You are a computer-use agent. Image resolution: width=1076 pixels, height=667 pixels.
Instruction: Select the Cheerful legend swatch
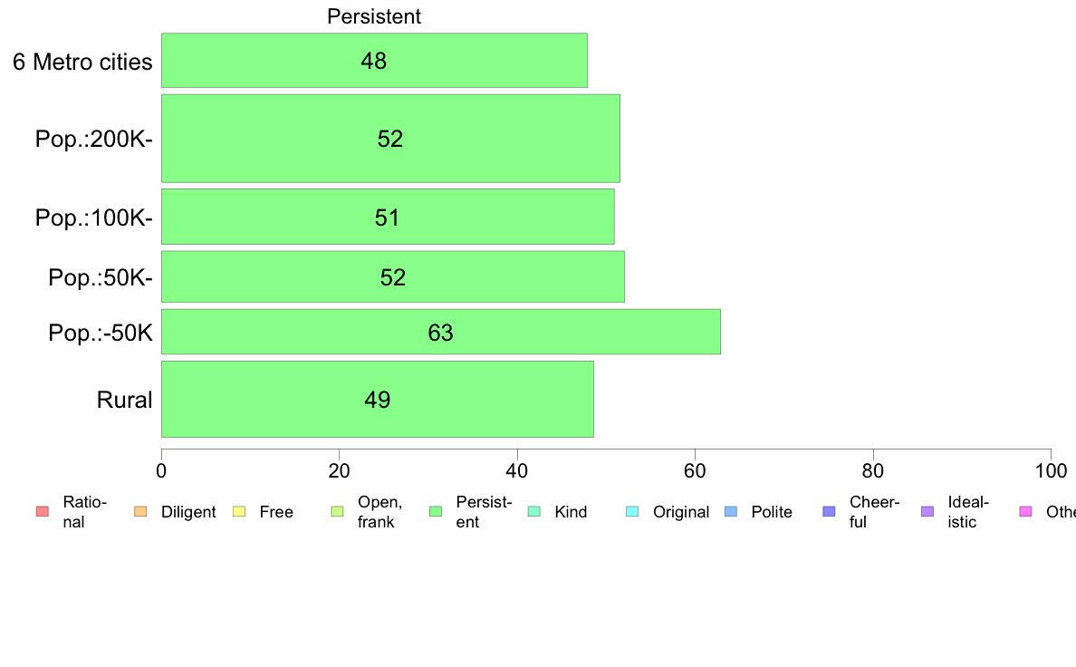click(829, 512)
